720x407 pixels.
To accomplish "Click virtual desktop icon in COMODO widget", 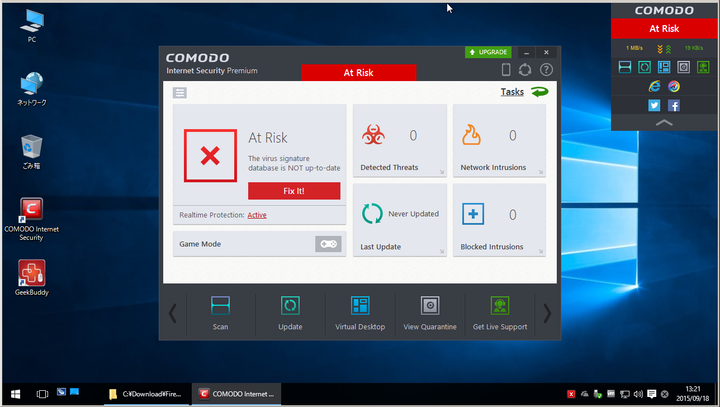I will coord(664,67).
